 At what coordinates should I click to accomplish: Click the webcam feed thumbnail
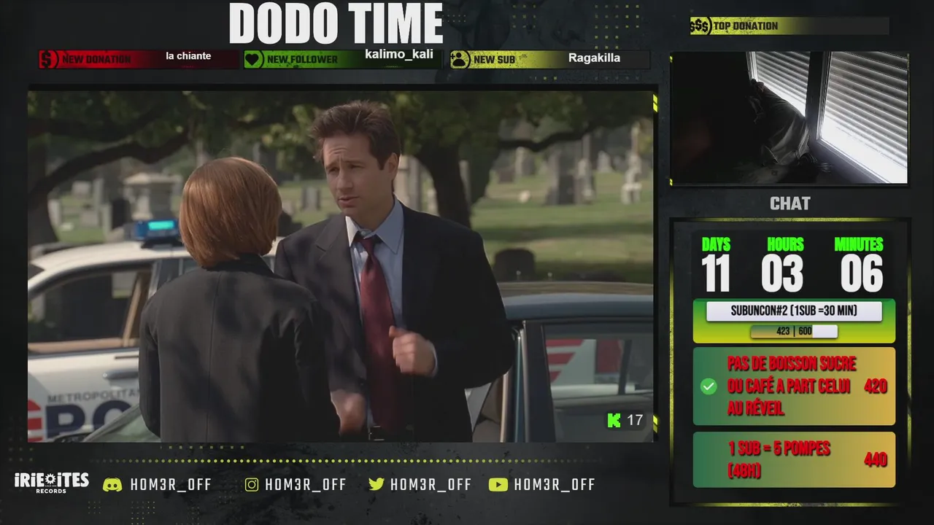[x=790, y=117]
